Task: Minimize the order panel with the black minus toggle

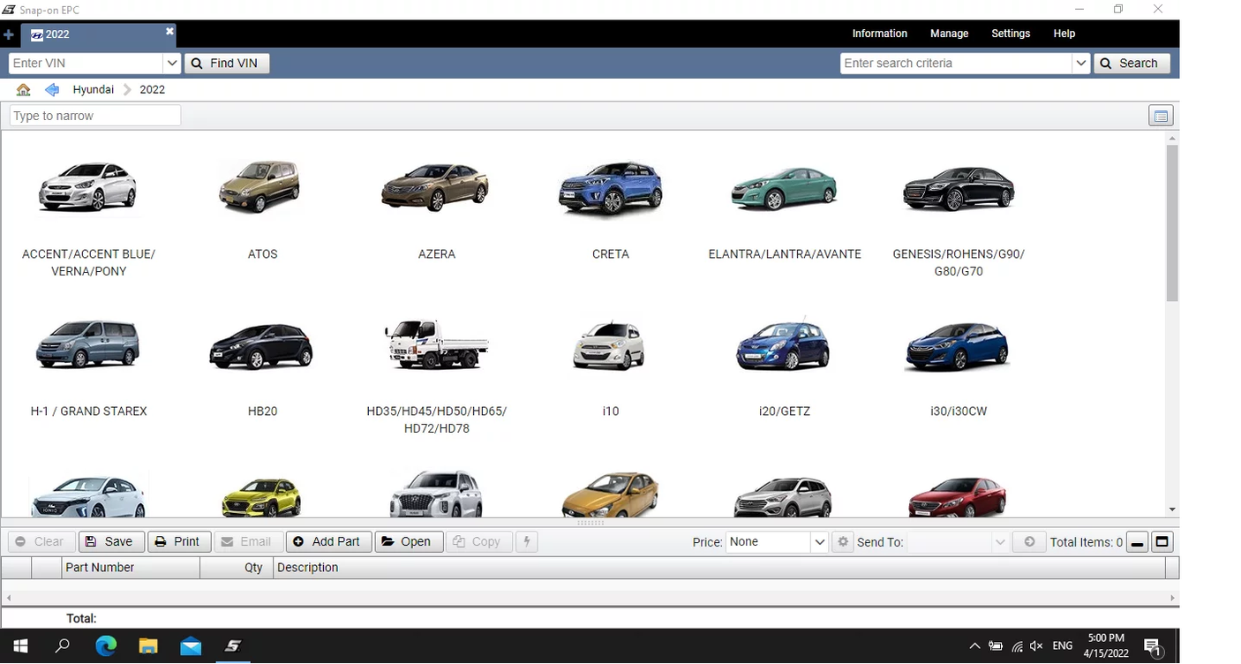Action: 1137,541
